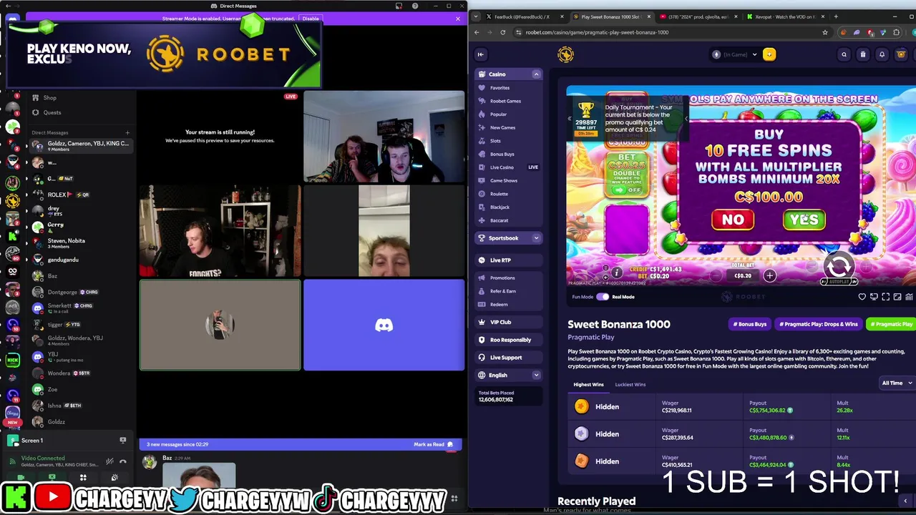Open the notifications bell in Roobet header
The height and width of the screenshot is (515, 916).
(x=882, y=54)
